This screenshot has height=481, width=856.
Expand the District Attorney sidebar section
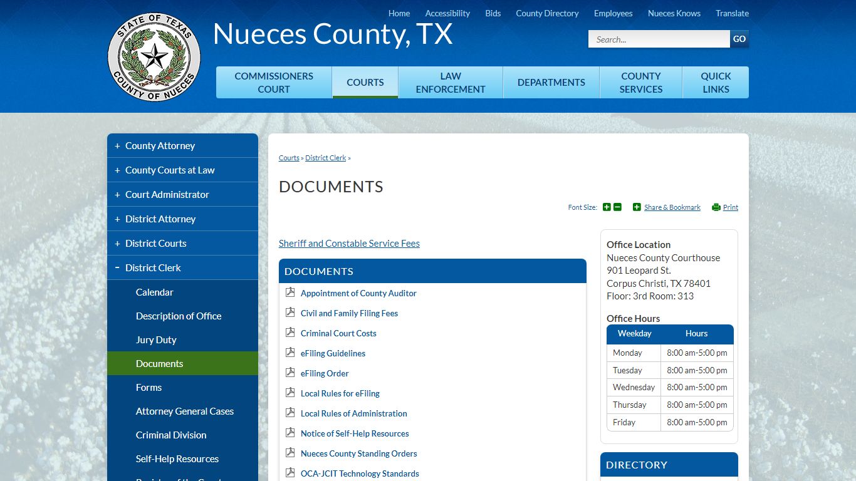click(117, 219)
